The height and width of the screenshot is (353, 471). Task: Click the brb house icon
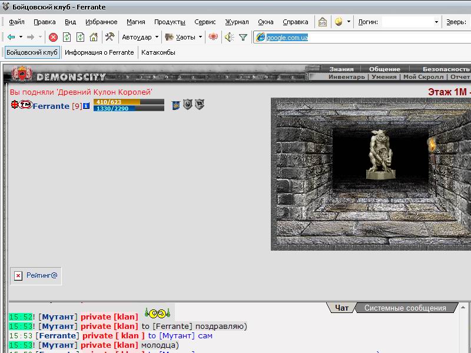[323, 22]
